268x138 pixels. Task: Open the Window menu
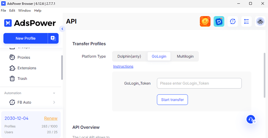(24, 11)
